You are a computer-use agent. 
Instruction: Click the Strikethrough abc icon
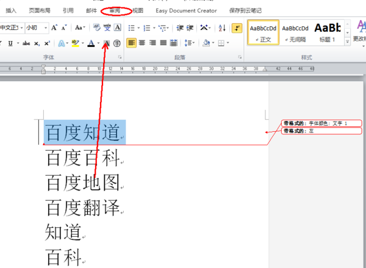click(26, 43)
